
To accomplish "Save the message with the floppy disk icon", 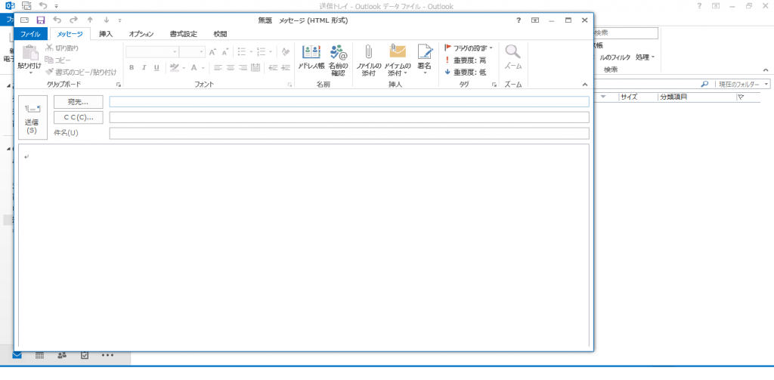I will 41,20.
